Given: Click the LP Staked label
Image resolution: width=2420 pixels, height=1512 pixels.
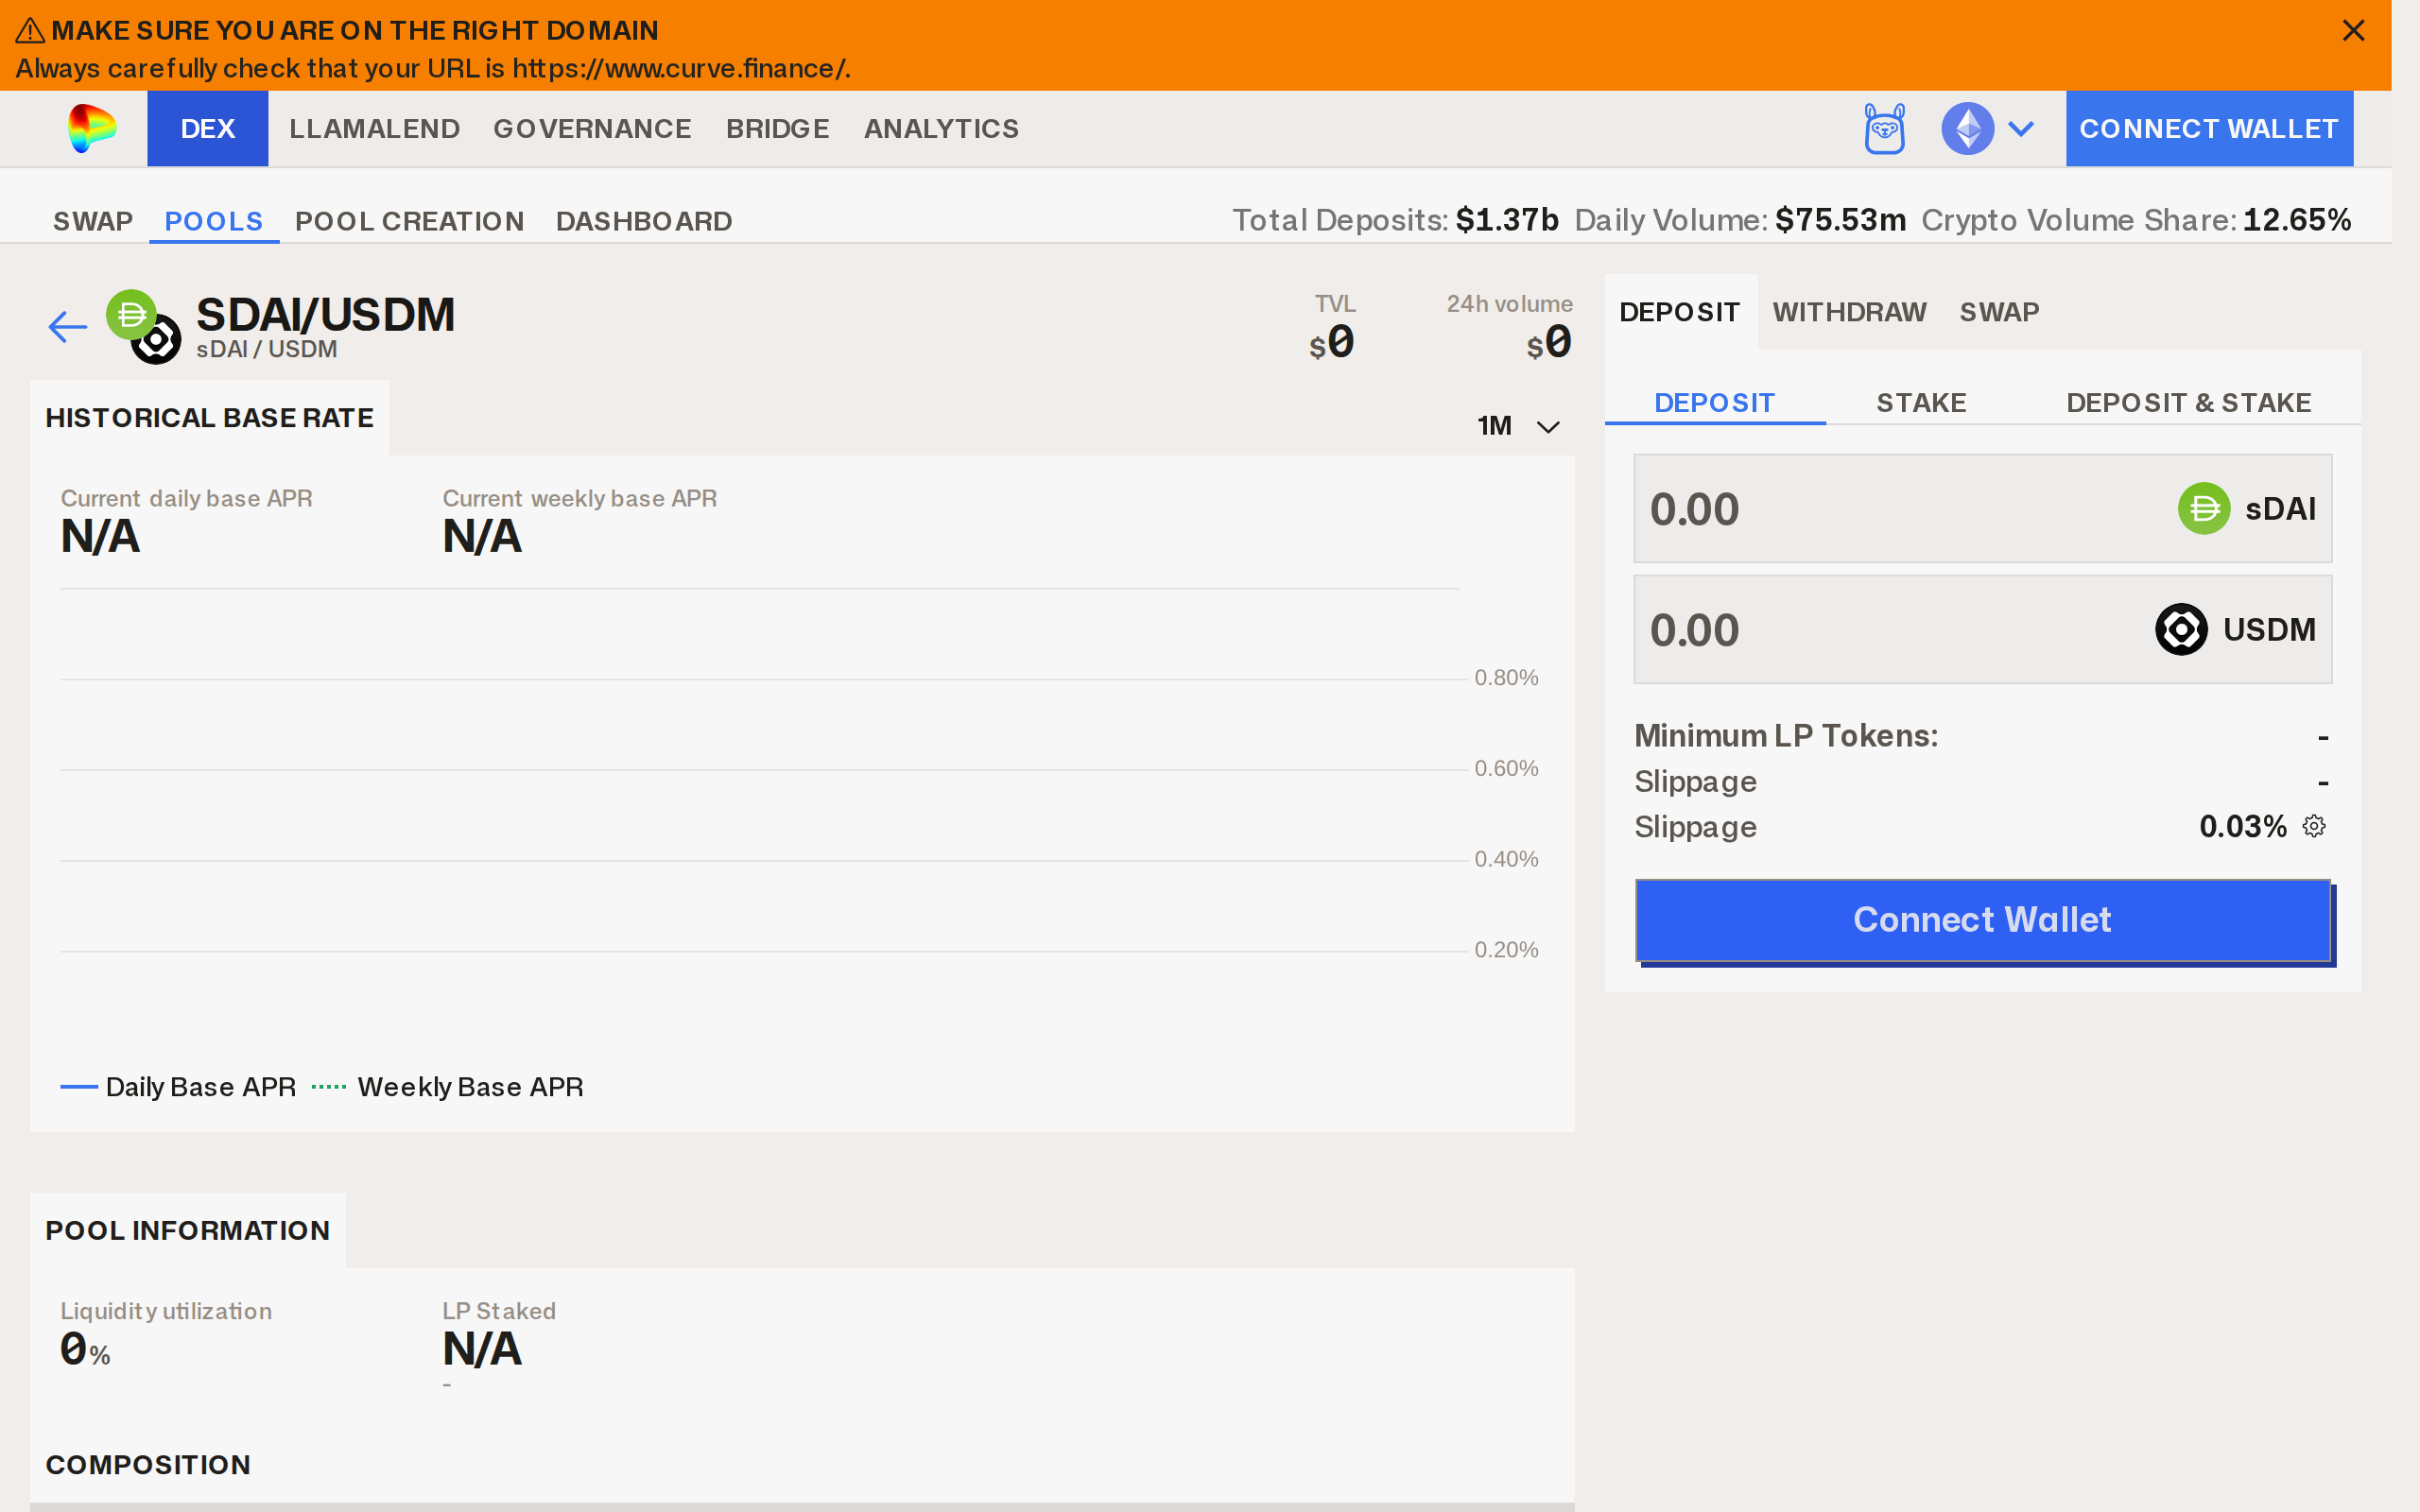Looking at the screenshot, I should pos(499,1311).
